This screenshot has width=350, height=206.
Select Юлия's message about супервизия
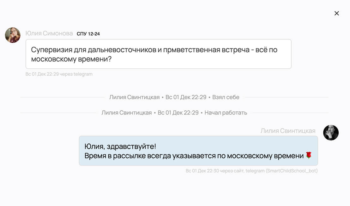pyautogui.click(x=159, y=54)
